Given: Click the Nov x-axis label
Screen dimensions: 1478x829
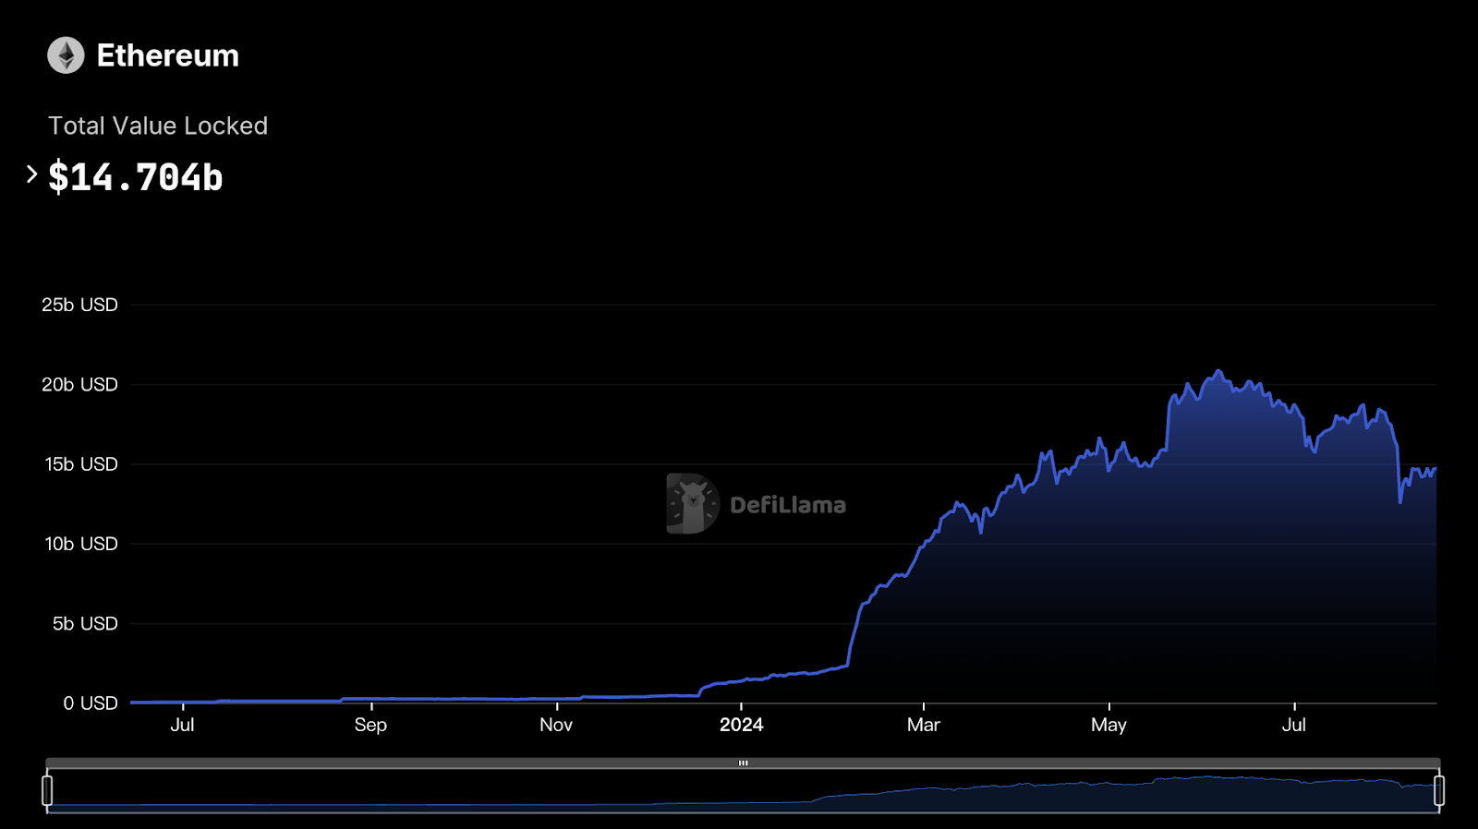Looking at the screenshot, I should click(556, 725).
